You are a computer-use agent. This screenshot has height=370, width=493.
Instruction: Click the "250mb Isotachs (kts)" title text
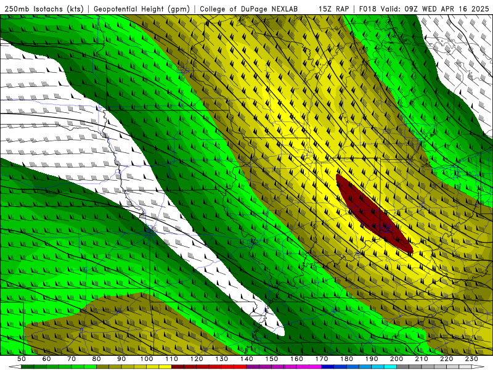click(x=44, y=9)
